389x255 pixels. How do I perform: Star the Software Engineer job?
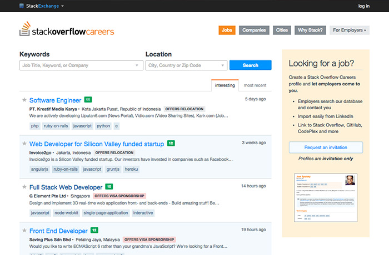click(x=24, y=100)
